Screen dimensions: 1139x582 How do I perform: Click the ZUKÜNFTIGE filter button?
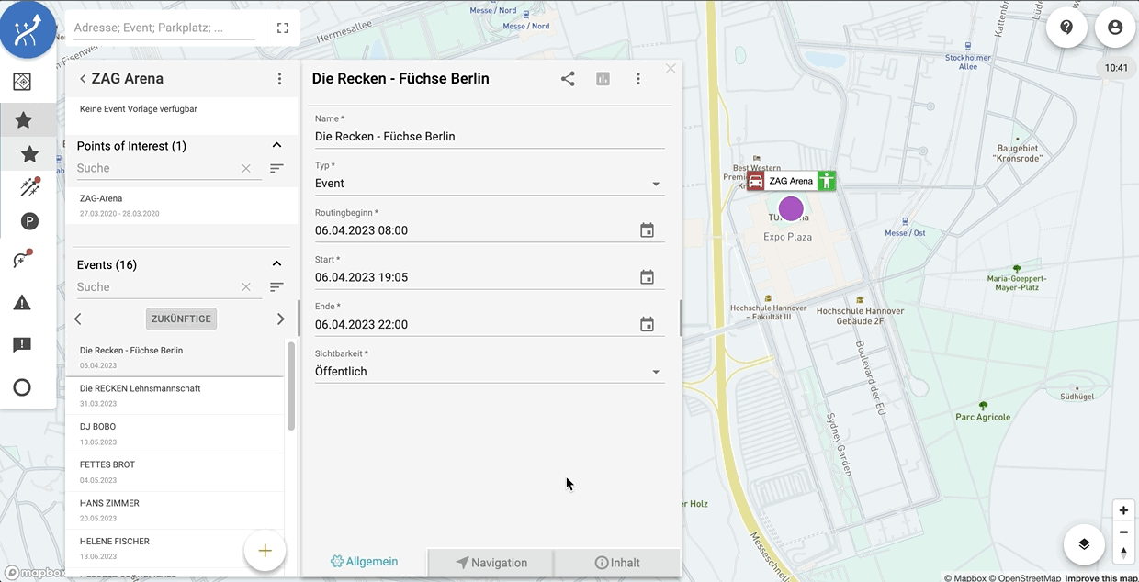coord(181,319)
